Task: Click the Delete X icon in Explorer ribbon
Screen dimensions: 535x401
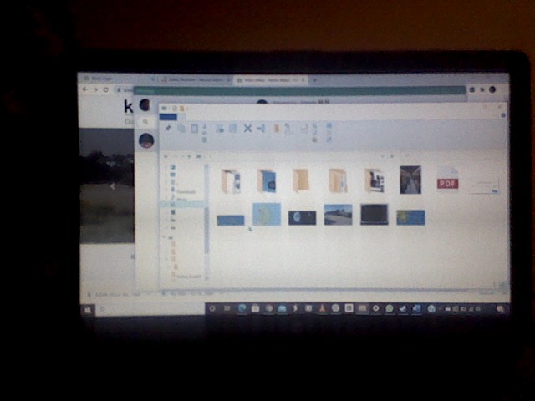Action: coord(247,129)
